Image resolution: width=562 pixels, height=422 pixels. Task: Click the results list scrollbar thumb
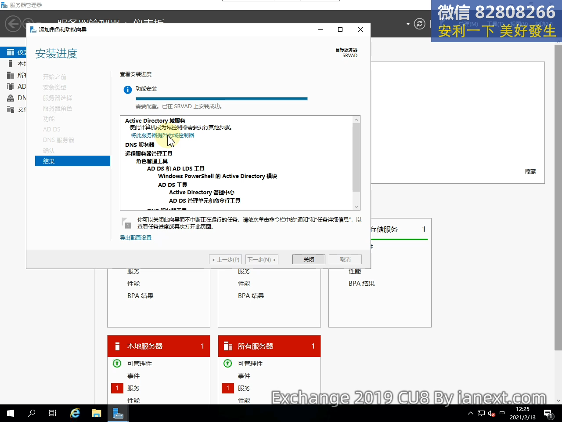point(357,157)
